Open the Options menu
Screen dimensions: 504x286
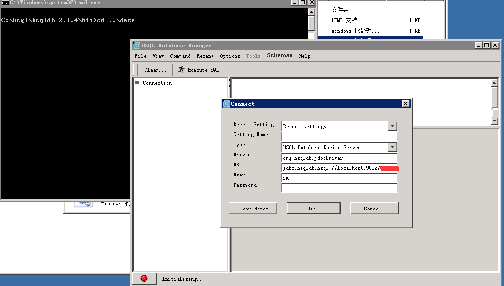[x=230, y=56]
